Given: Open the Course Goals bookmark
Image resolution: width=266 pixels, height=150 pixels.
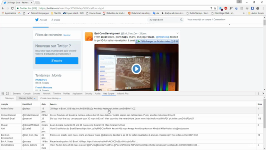Looking at the screenshot, I should 94,13.
